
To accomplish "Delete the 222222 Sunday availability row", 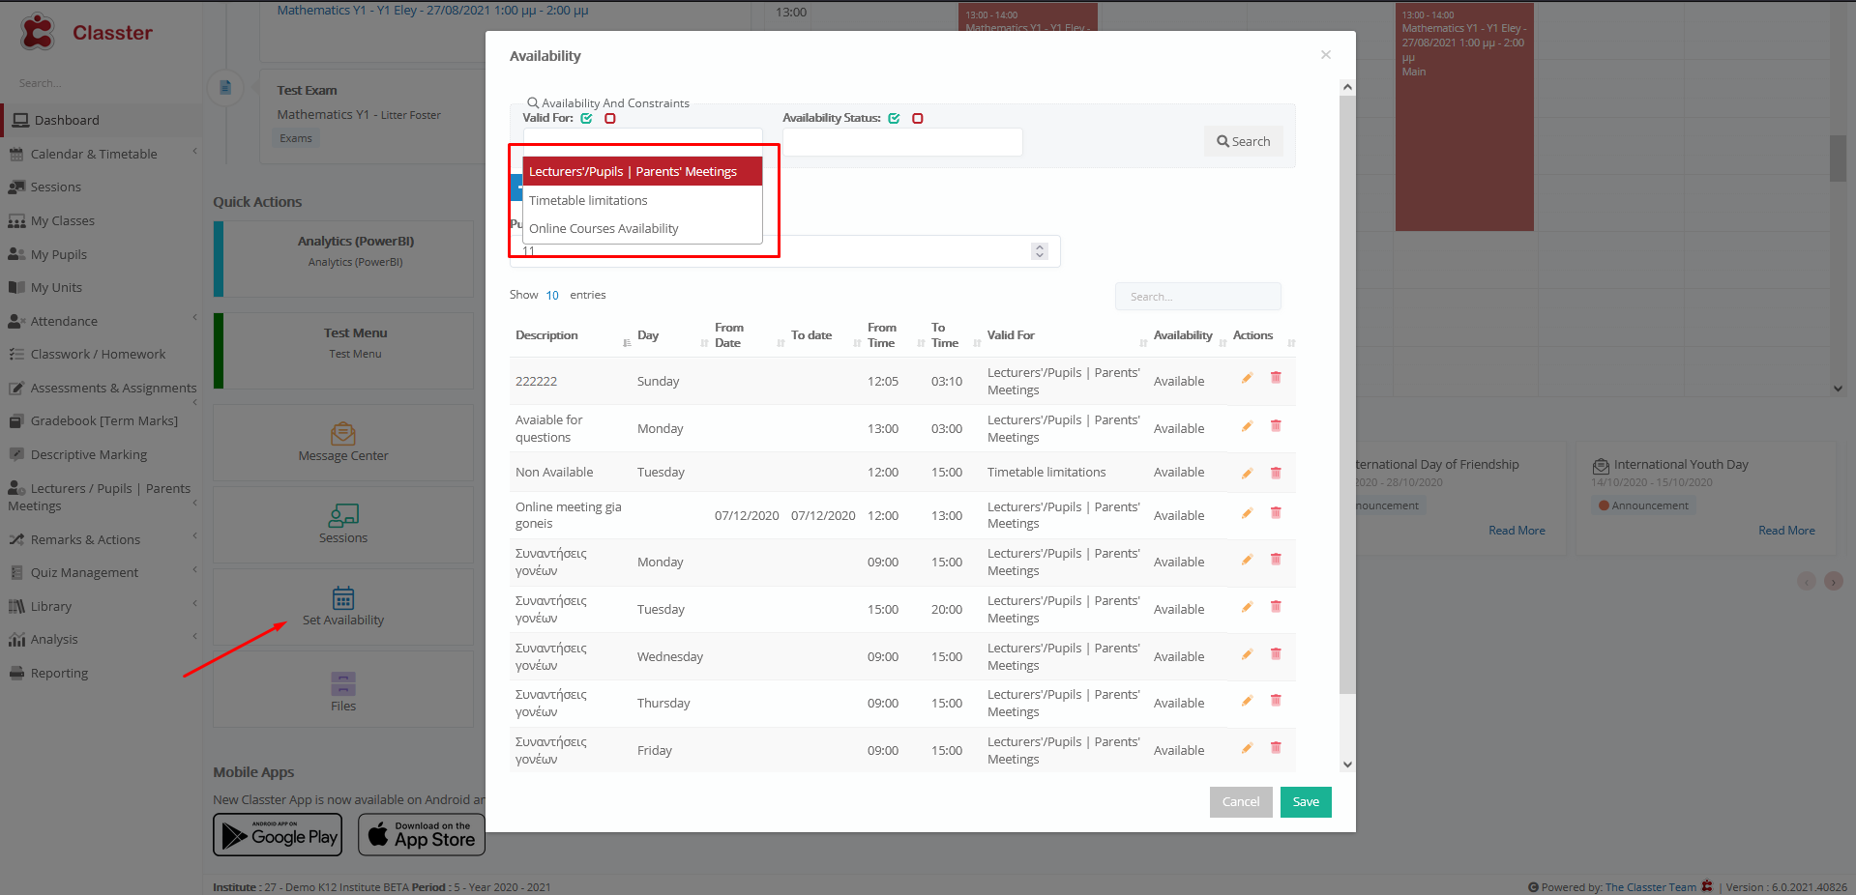I will pyautogui.click(x=1276, y=378).
